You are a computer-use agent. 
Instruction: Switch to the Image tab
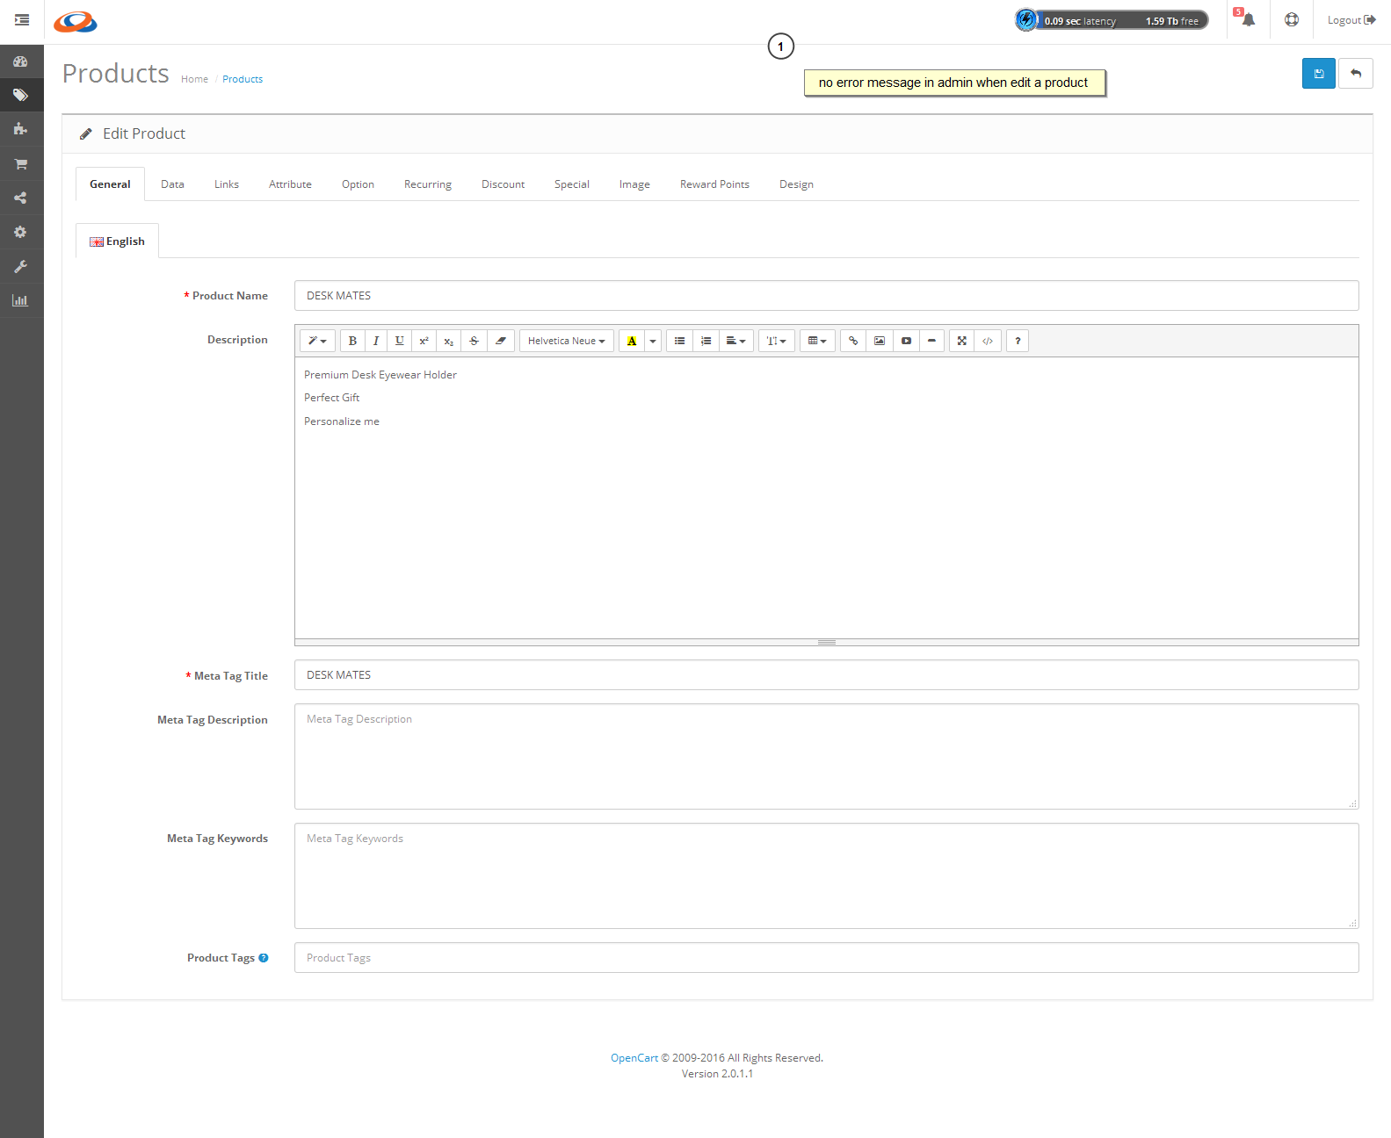pos(634,184)
